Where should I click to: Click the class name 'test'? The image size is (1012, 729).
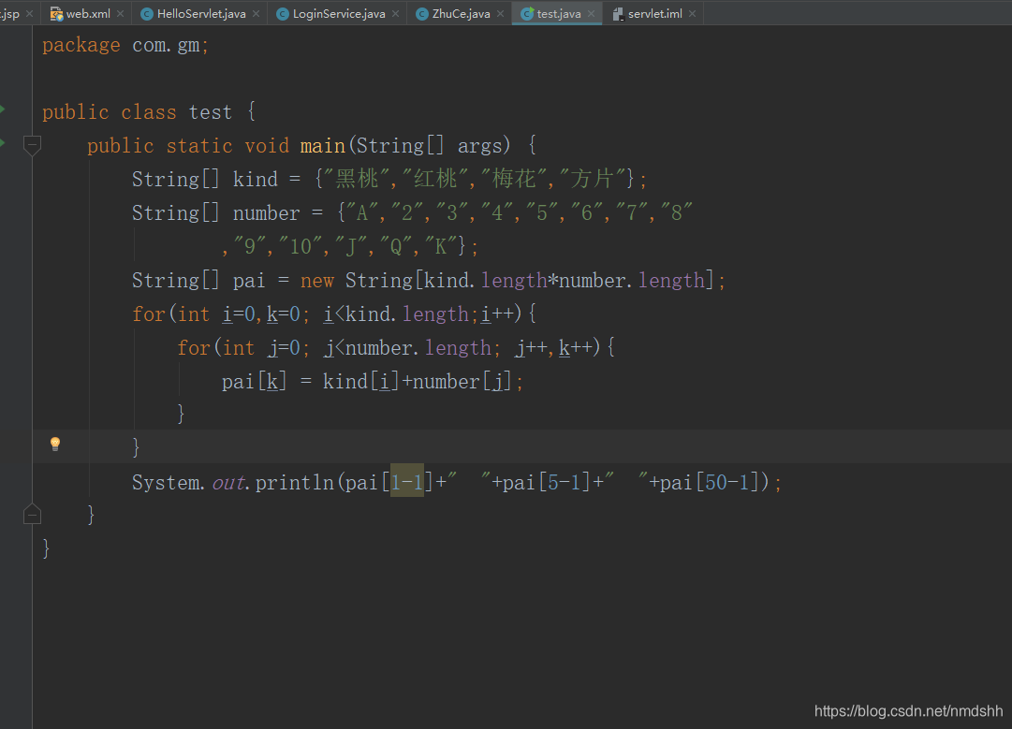click(x=211, y=112)
